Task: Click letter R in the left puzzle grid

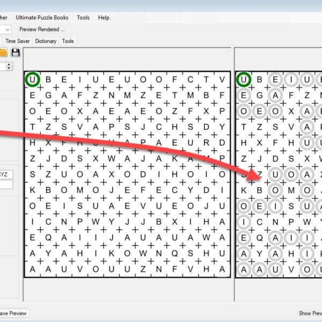Action: tap(207, 143)
